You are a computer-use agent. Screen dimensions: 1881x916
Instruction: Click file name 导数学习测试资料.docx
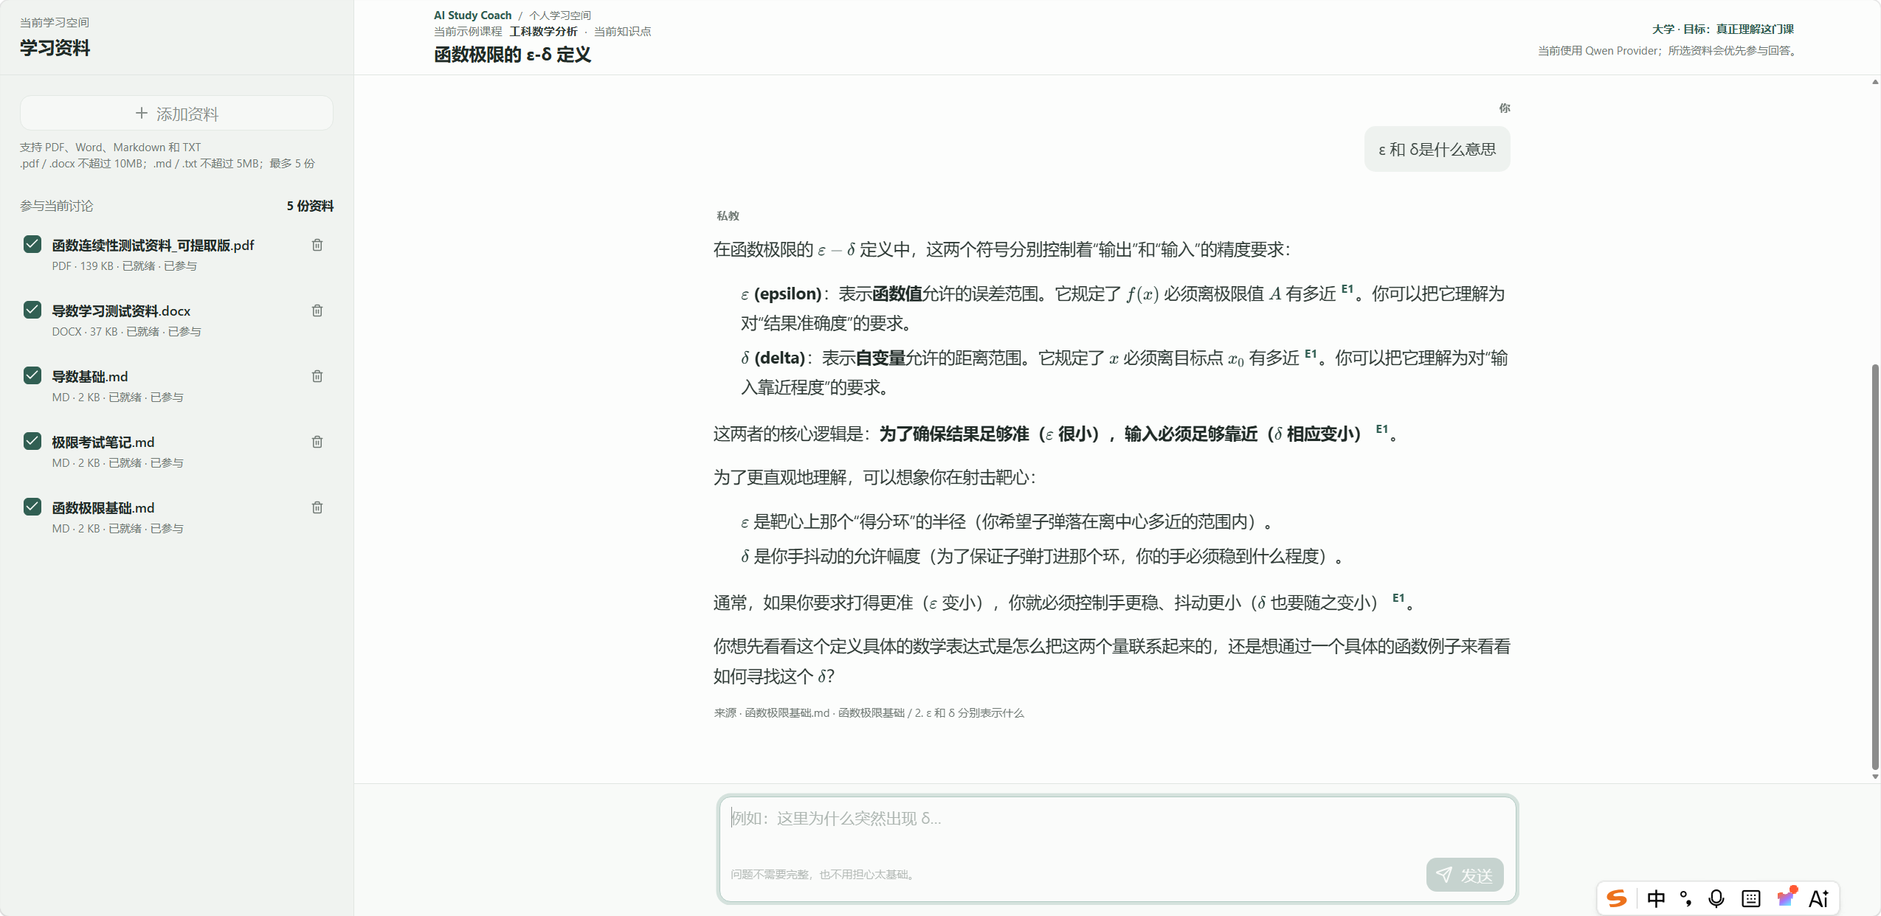pos(121,310)
